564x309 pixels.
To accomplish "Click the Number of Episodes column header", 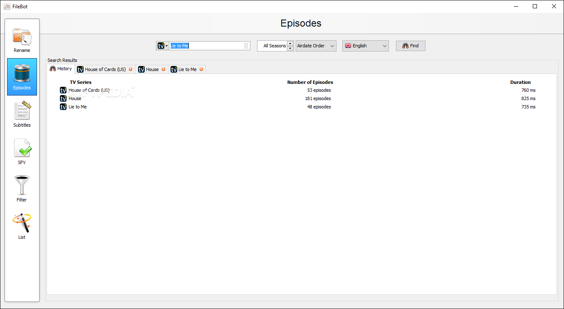I will (x=310, y=82).
